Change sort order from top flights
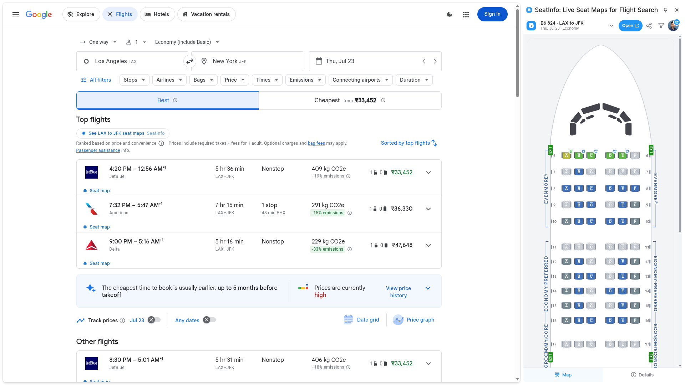Viewport: 685px width, 385px height. pyautogui.click(x=409, y=143)
